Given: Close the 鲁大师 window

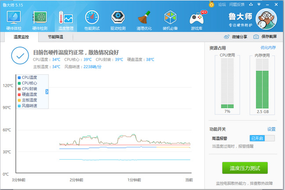Looking at the screenshot, I should point(276,4).
